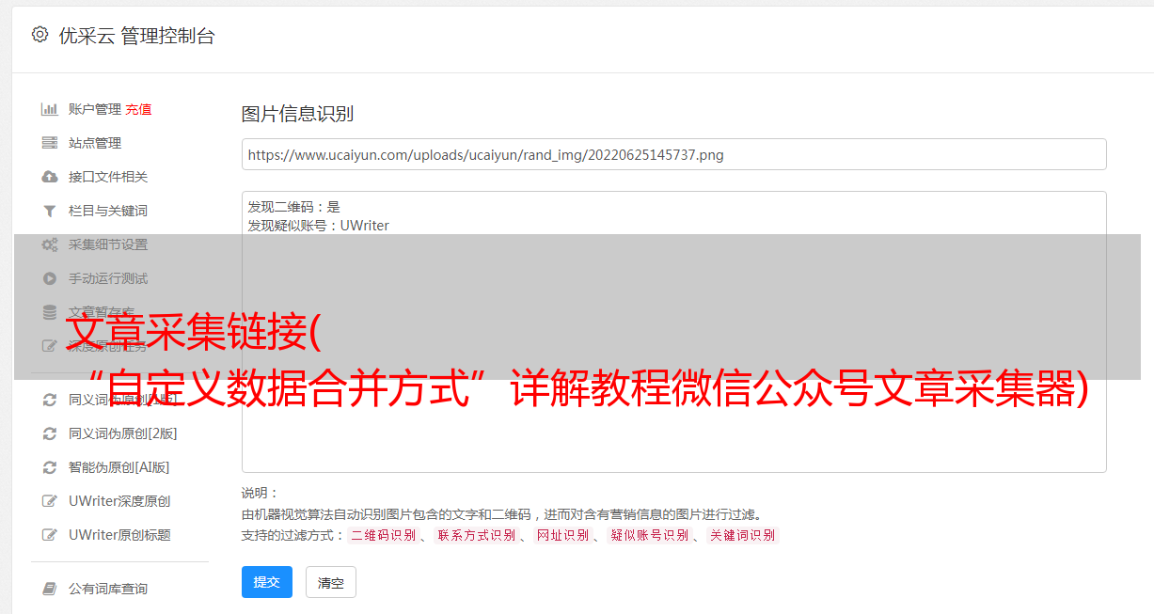Click the filter funnel icon for 栏目与关键词
1154x614 pixels.
point(50,211)
